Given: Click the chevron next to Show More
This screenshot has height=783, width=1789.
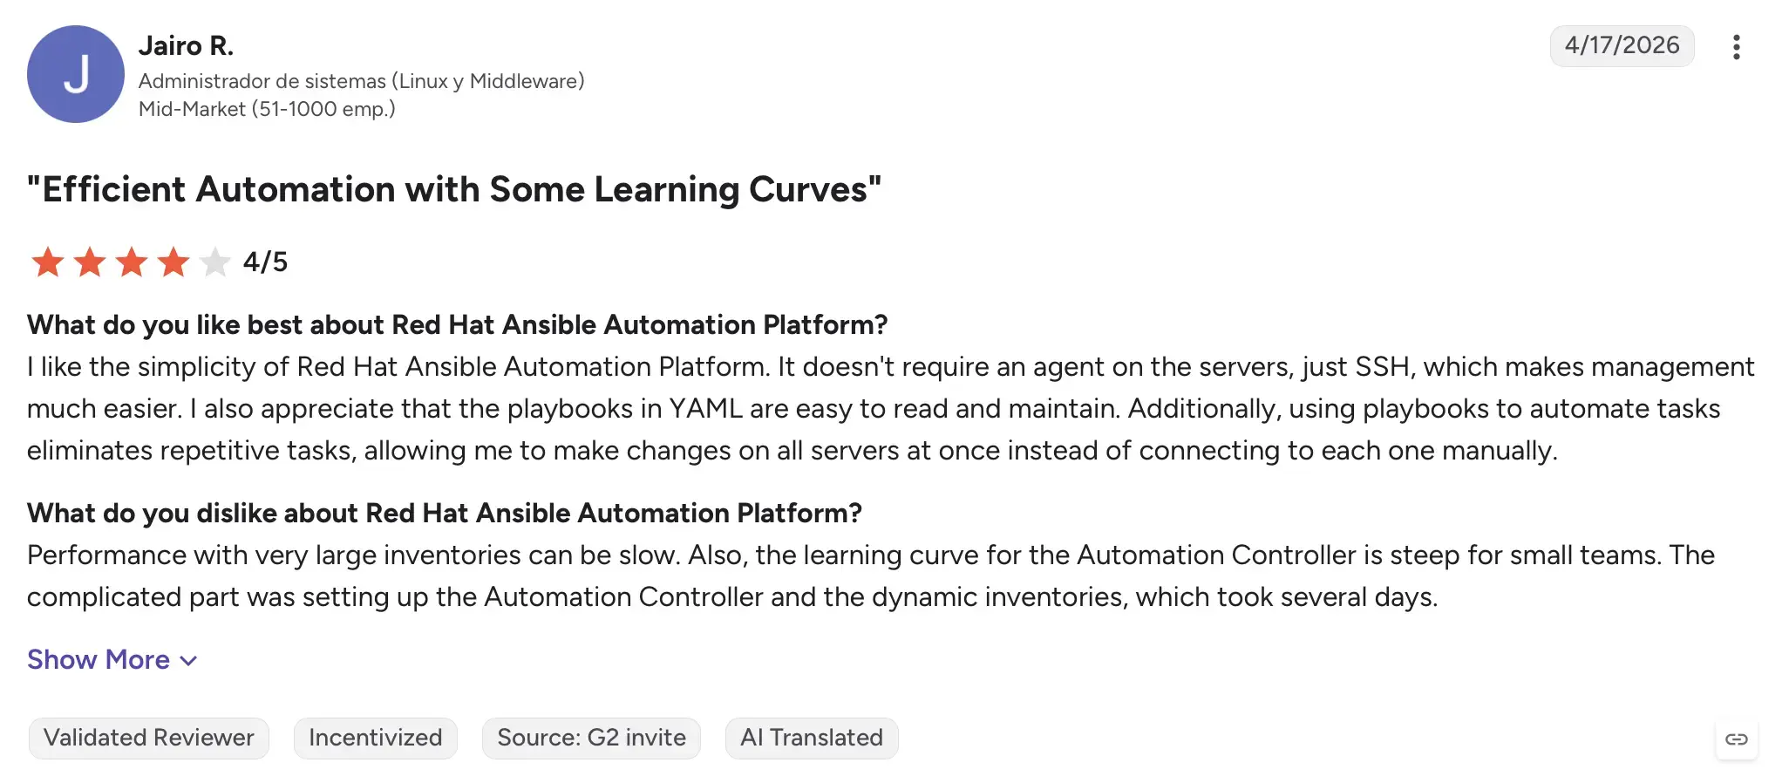Looking at the screenshot, I should (188, 661).
